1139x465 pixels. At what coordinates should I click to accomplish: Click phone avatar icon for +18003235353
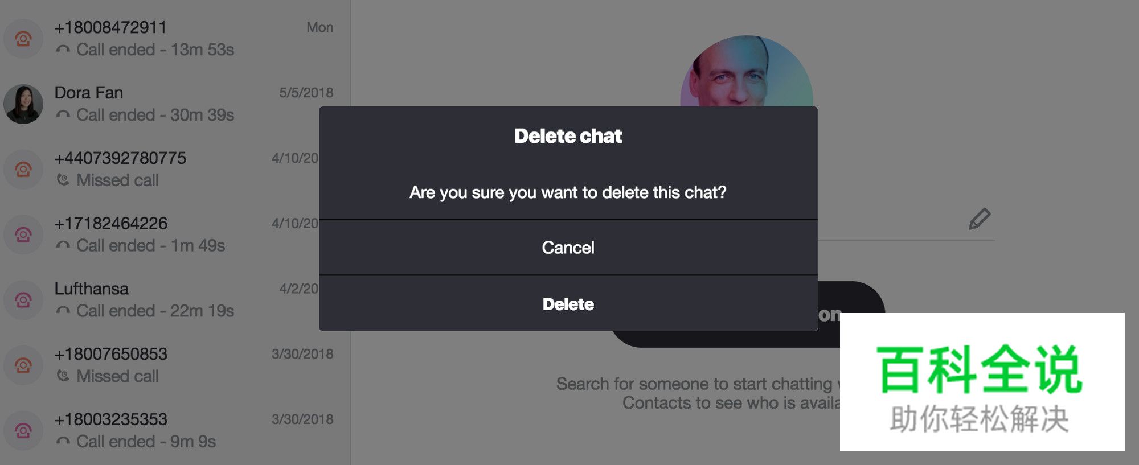tap(23, 431)
